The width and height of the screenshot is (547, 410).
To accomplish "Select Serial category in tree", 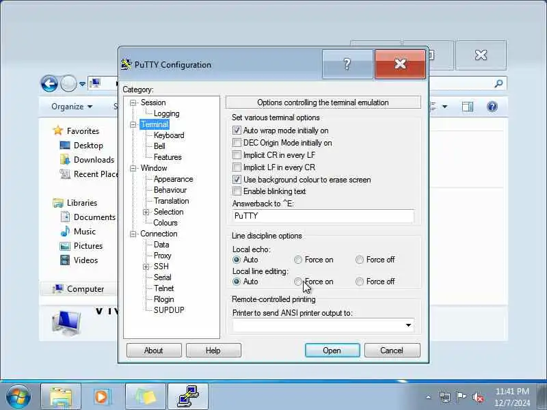I will [162, 277].
